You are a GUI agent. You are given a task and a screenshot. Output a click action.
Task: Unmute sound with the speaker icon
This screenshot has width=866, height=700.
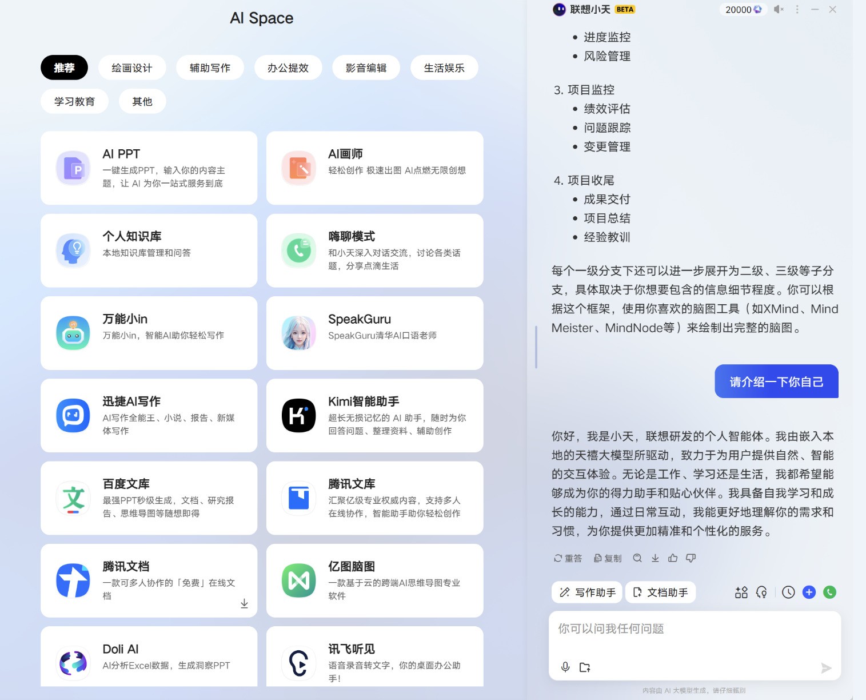pos(778,9)
